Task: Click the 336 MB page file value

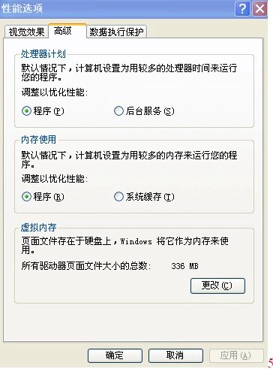Action: pos(184,266)
